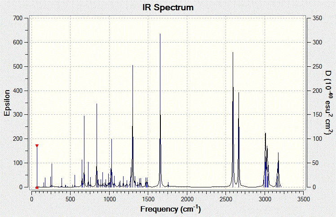Click the 'Frequency (cm-1)' axis label
The image size is (336, 217).
[171, 209]
